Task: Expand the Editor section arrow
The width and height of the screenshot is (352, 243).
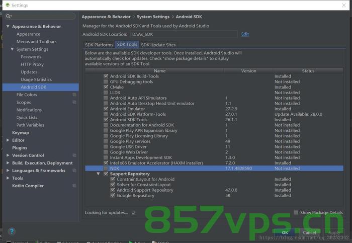Action: tap(8, 140)
